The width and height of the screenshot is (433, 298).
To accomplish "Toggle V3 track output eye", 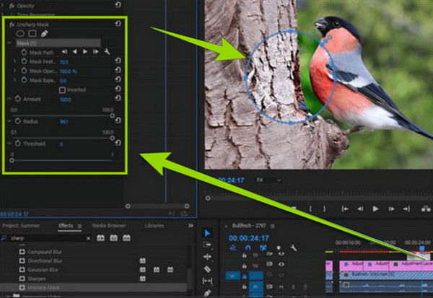I will point(281,253).
